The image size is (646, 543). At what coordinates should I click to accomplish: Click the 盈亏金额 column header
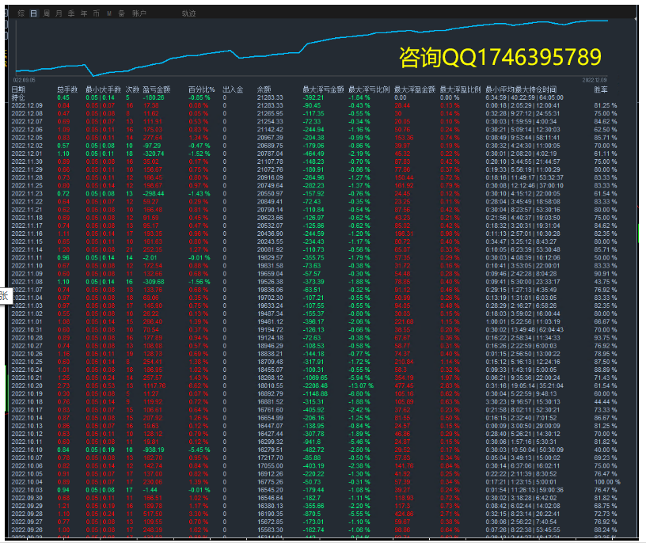159,89
